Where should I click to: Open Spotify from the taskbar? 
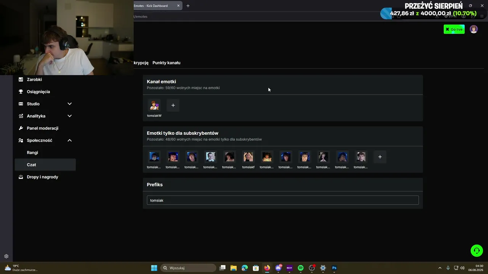point(300,268)
